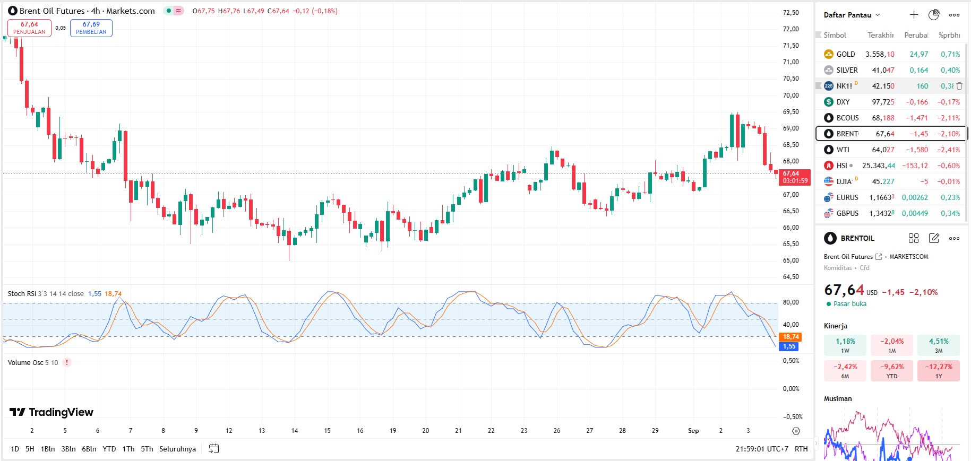Screen dimensions: 971x461
Task: Toggle the market status indicator pill
Action: click(174, 11)
